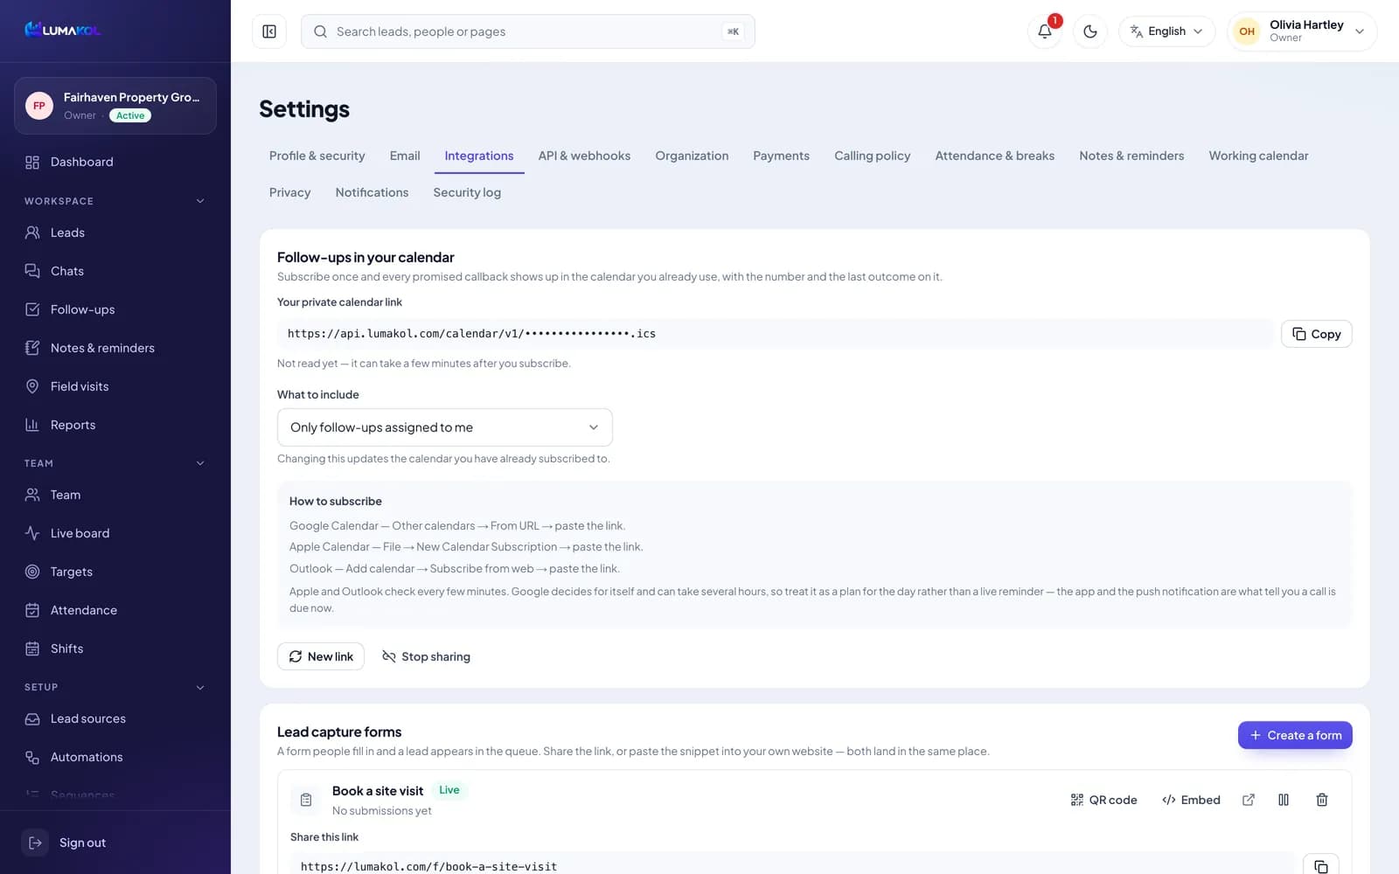Open Shifts in the sidebar
Viewport: 1399px width, 874px height.
tap(115, 649)
